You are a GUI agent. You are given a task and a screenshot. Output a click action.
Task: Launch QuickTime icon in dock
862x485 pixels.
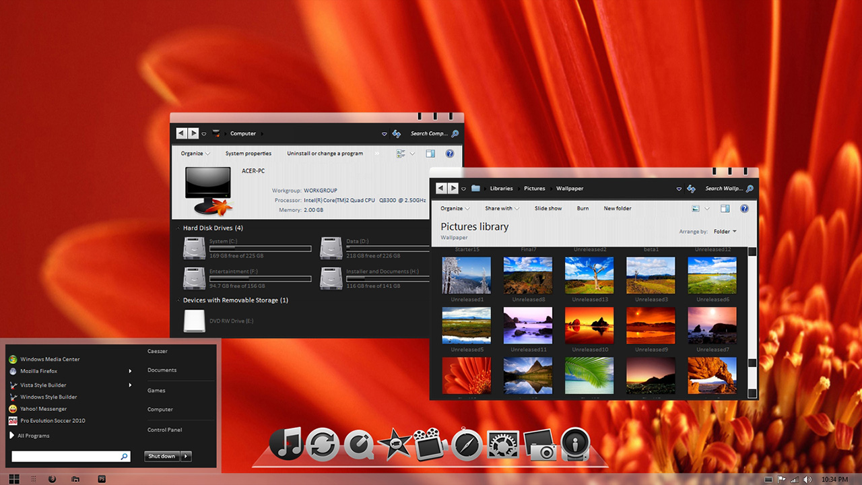(x=359, y=445)
